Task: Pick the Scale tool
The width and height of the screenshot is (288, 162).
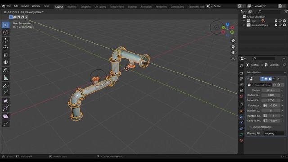Action: pos(5,55)
